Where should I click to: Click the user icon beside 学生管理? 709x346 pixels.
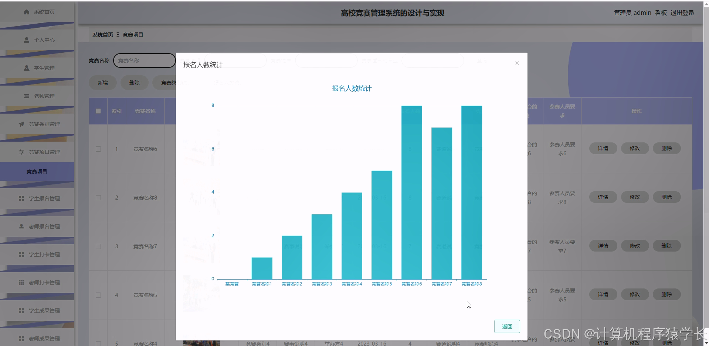[27, 68]
